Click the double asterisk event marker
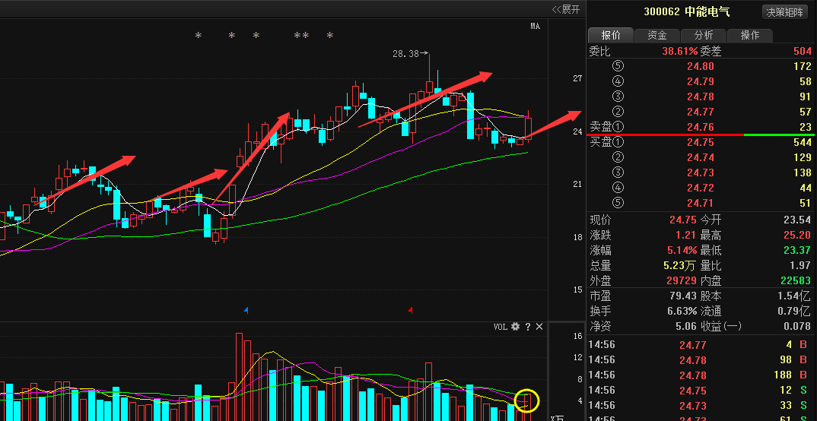This screenshot has width=817, height=421. point(301,36)
